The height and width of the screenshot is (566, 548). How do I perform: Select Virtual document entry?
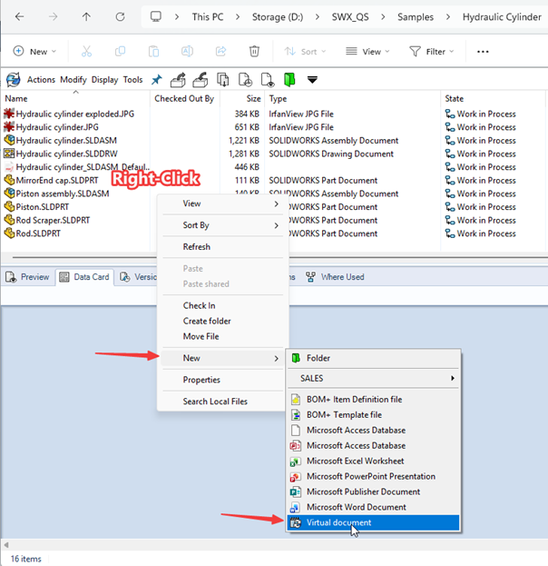pos(374,522)
